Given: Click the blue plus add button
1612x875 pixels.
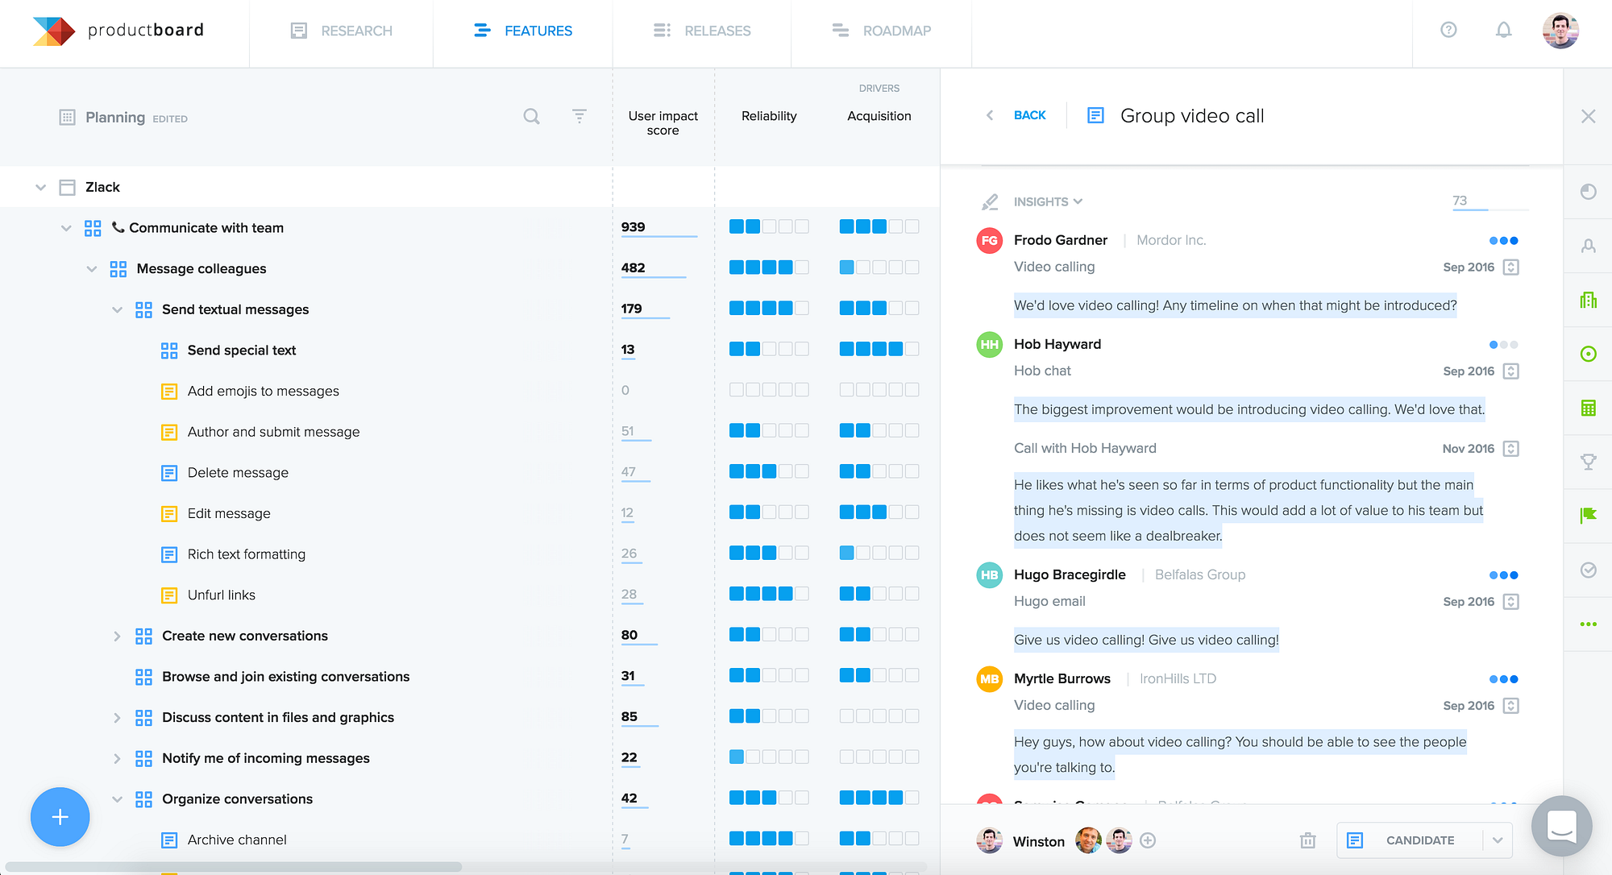Looking at the screenshot, I should click(60, 817).
